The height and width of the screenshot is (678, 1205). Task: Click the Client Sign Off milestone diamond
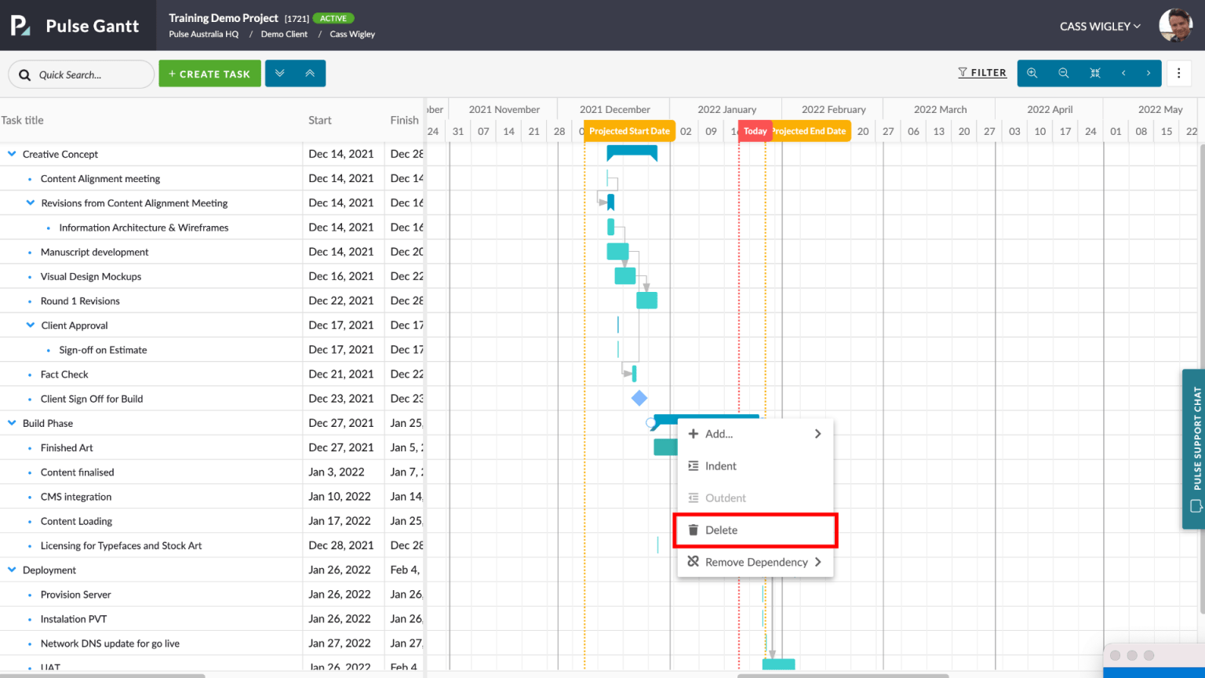[x=639, y=399]
